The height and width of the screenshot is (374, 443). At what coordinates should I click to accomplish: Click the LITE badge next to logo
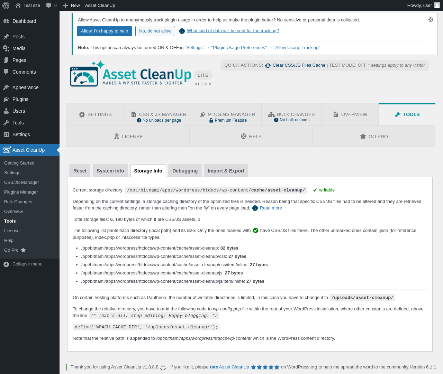203,75
